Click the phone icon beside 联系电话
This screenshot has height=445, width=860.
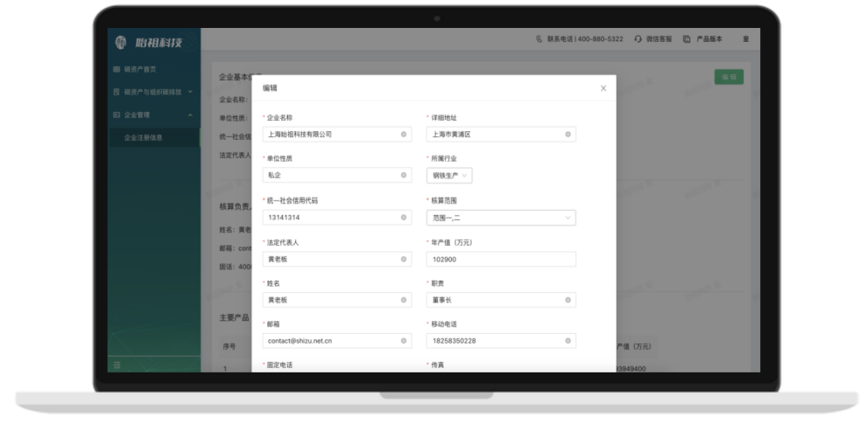[539, 38]
